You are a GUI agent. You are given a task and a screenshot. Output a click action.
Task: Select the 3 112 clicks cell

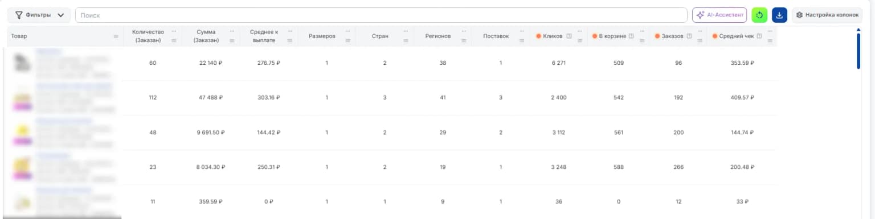[558, 133]
